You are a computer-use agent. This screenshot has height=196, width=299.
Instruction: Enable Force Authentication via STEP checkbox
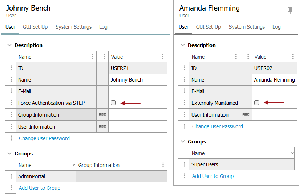(x=113, y=103)
